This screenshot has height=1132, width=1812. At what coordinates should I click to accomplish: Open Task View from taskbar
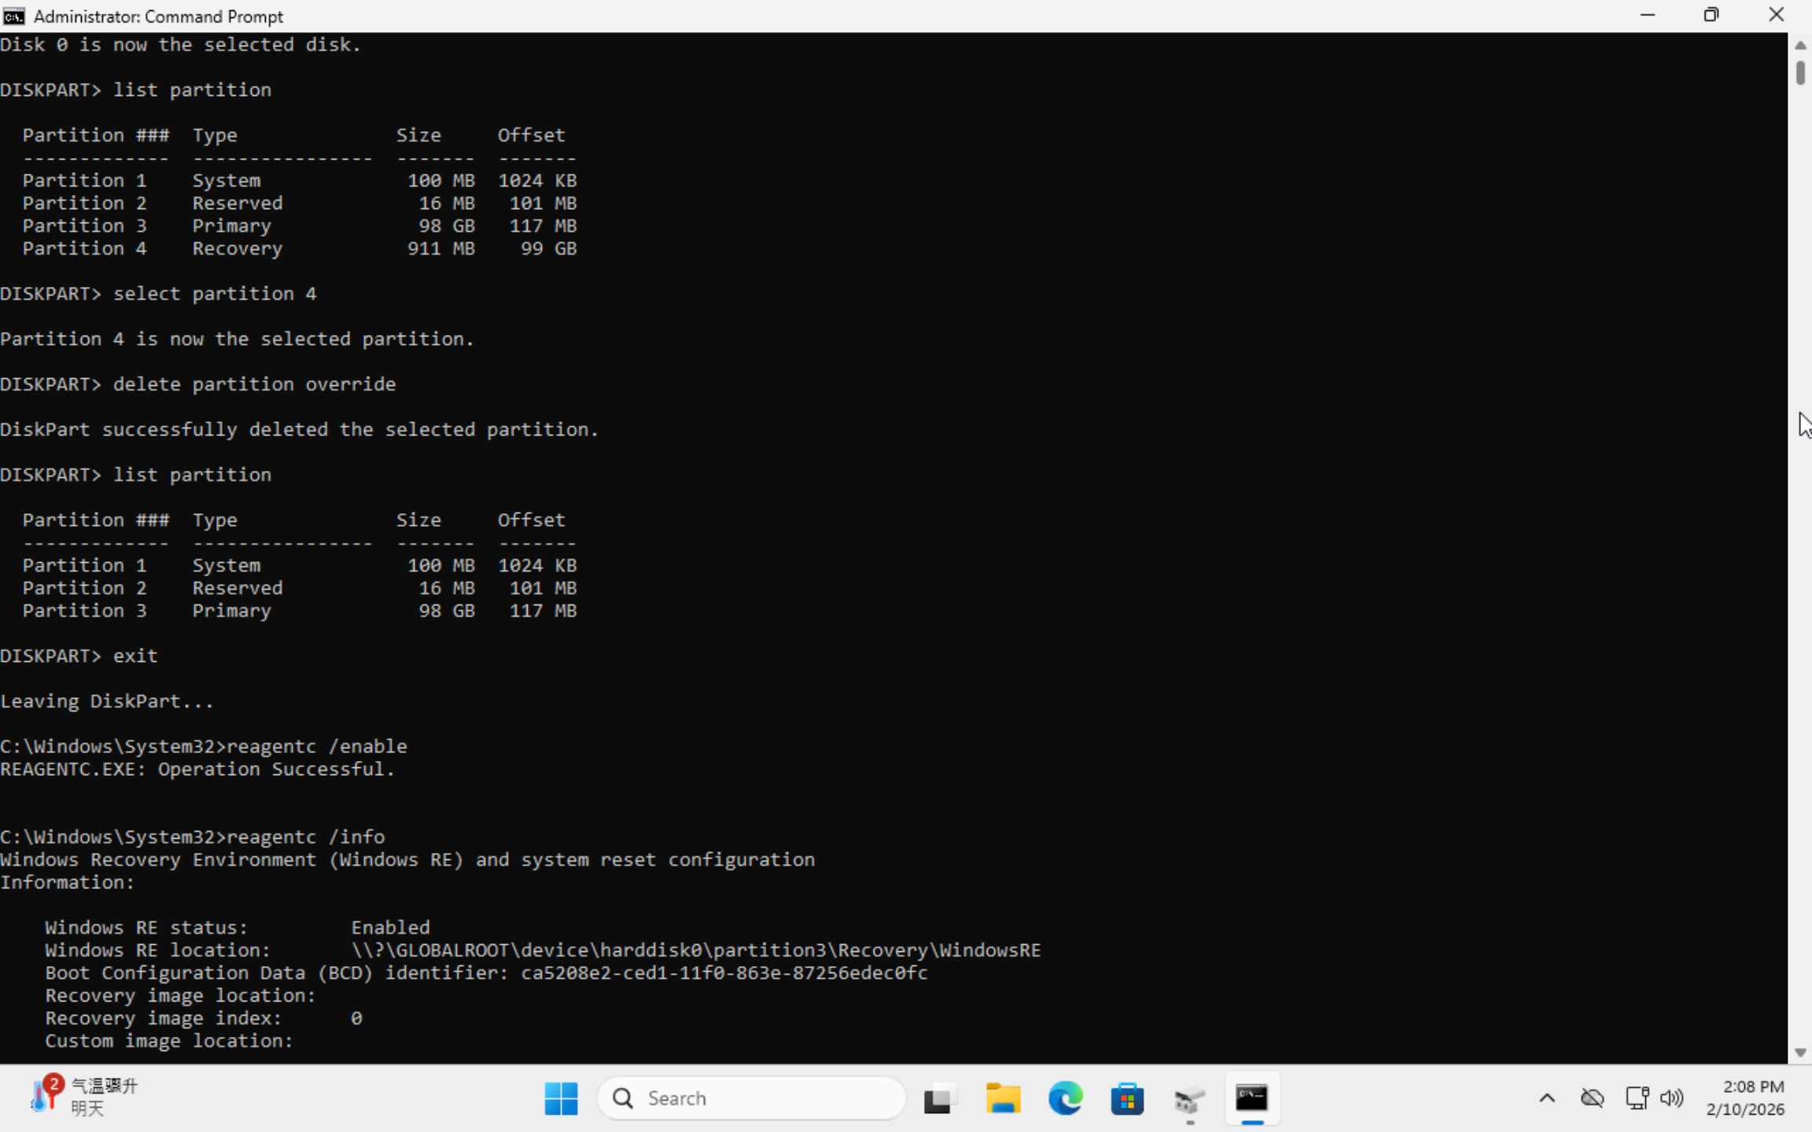point(938,1098)
